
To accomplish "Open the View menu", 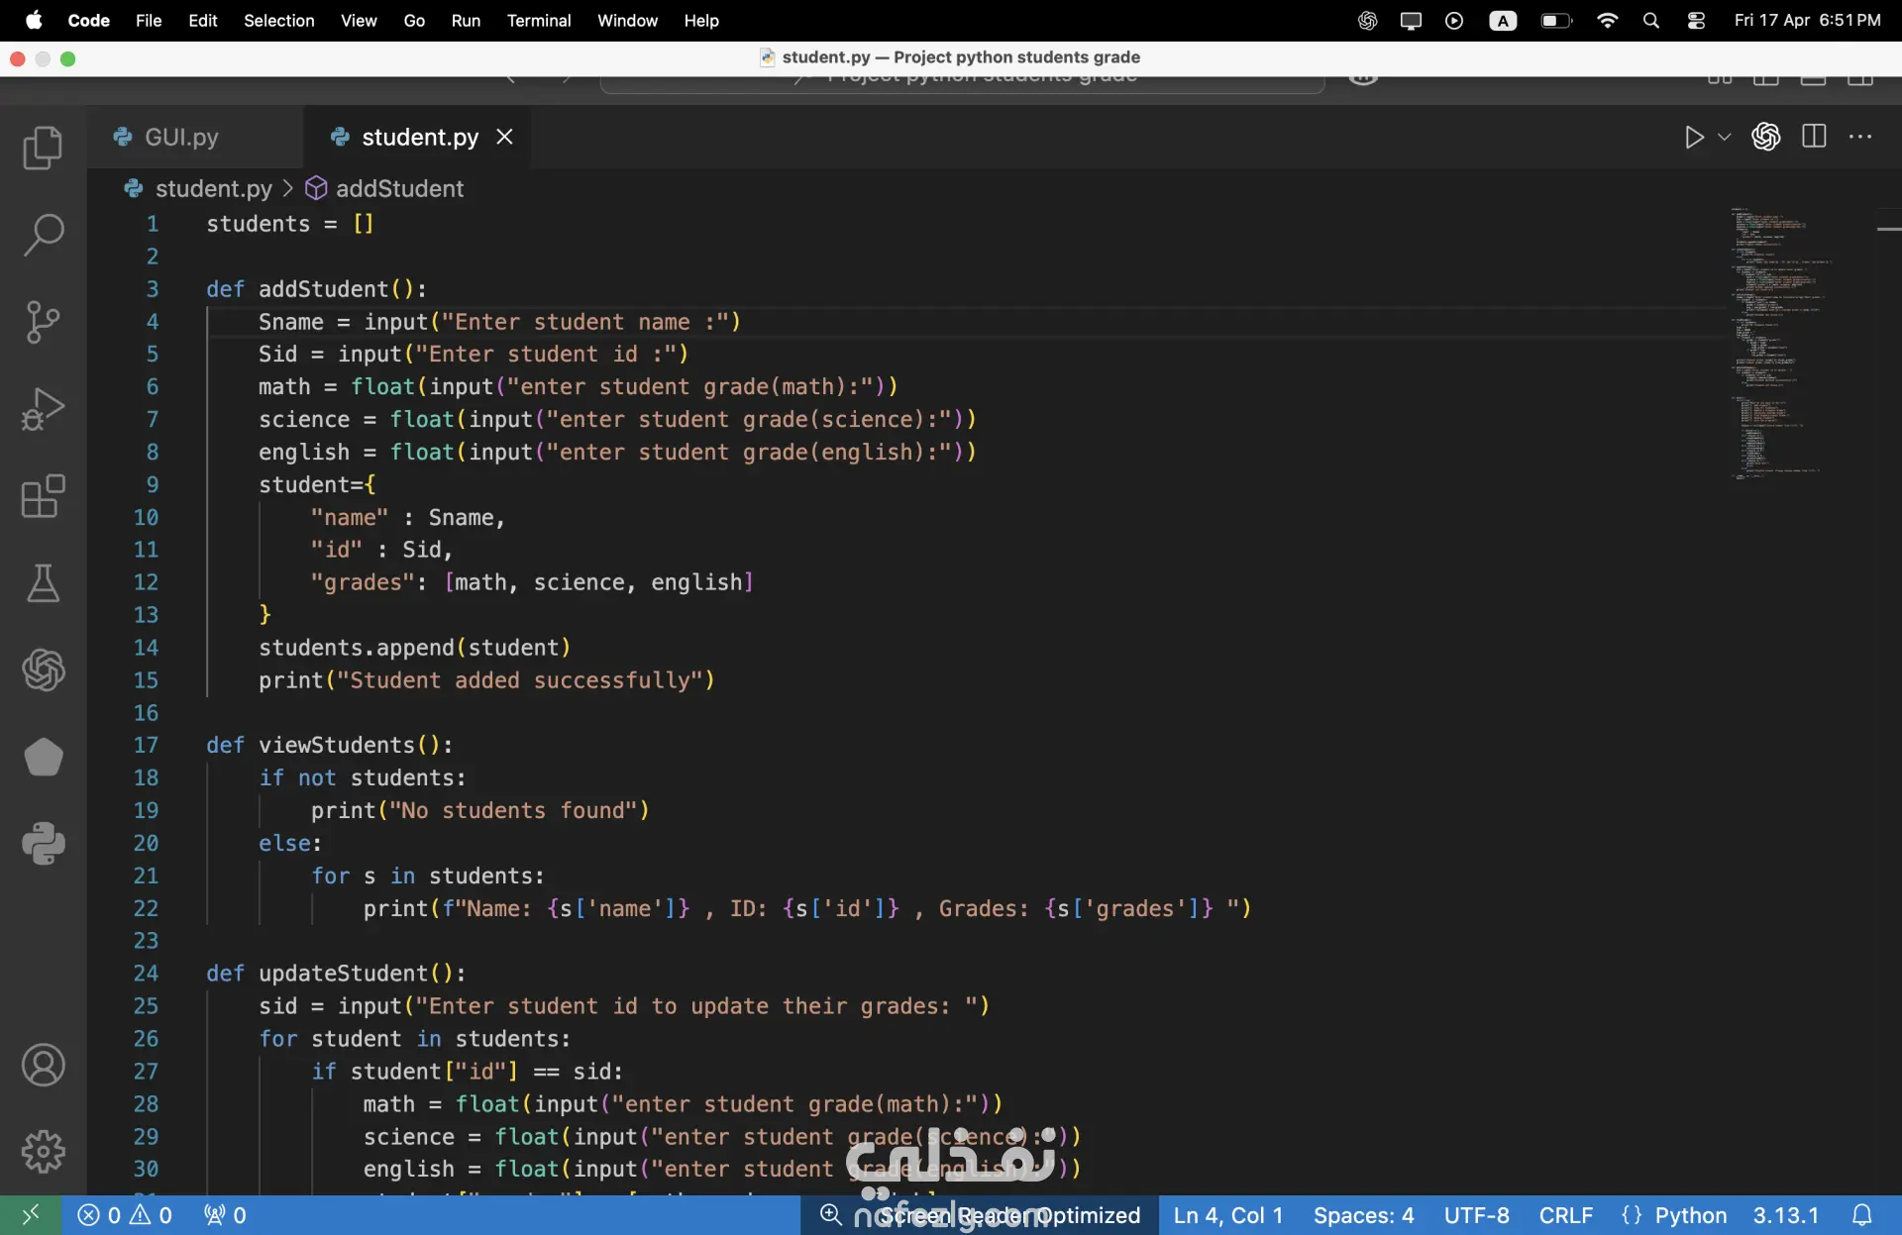I will 359,20.
